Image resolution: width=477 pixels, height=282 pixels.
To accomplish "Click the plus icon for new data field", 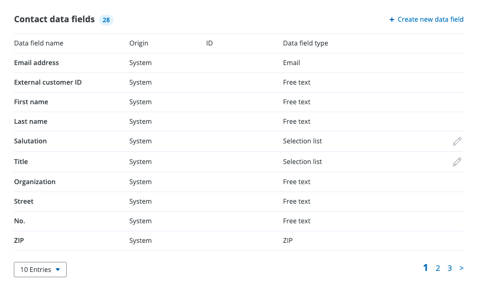I will point(392,20).
